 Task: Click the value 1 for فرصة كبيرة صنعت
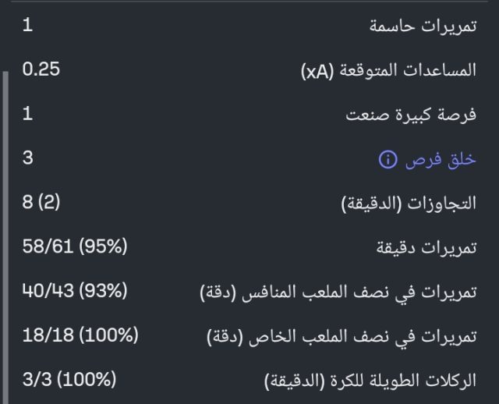click(x=28, y=114)
